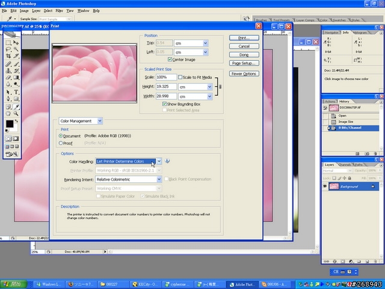
Task: Select the Crop tool
Action: click(8, 56)
